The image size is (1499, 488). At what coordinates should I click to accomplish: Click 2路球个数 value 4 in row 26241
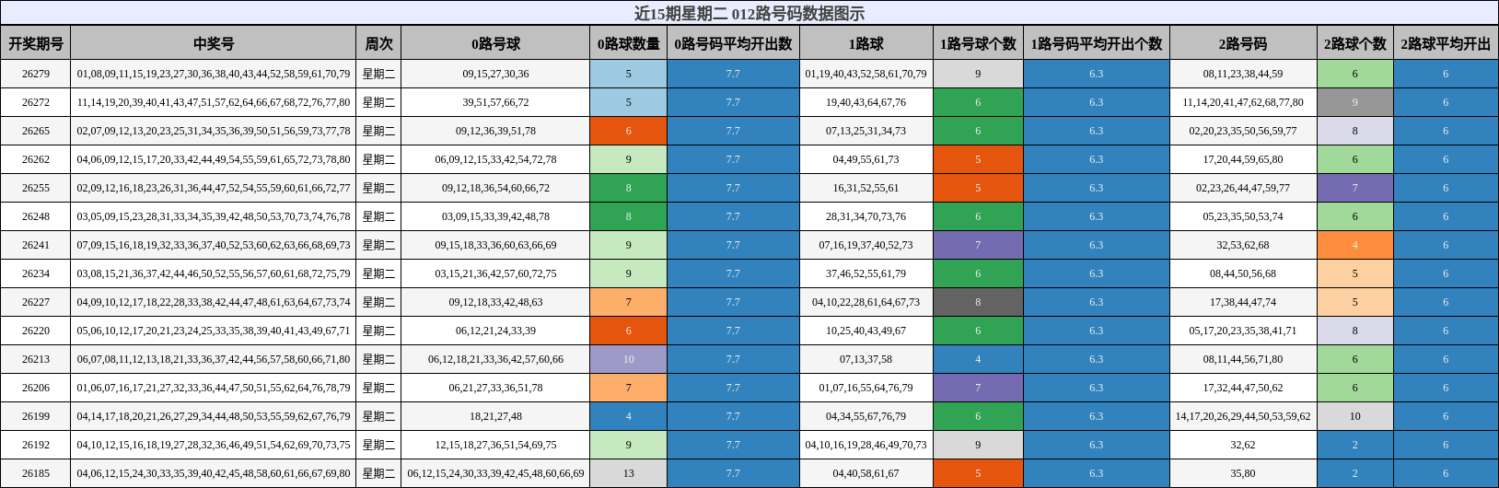(x=1354, y=245)
